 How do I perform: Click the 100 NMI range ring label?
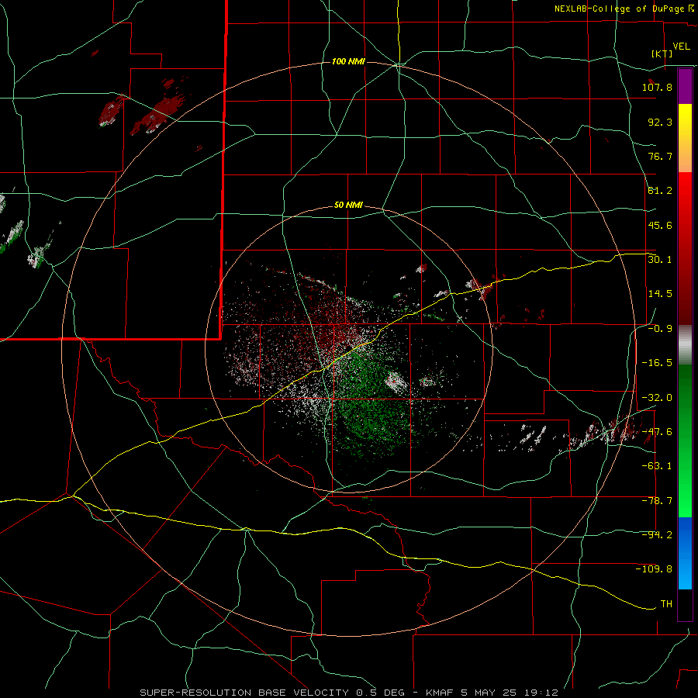coord(348,61)
